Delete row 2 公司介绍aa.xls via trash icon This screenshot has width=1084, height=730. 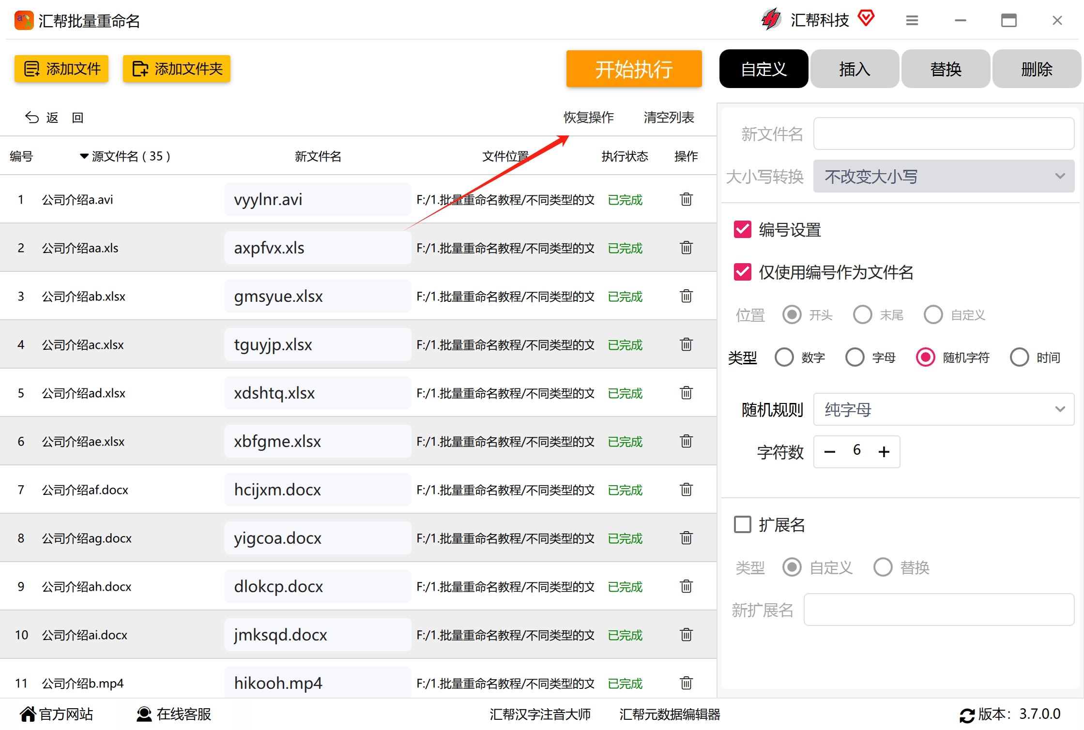[686, 248]
